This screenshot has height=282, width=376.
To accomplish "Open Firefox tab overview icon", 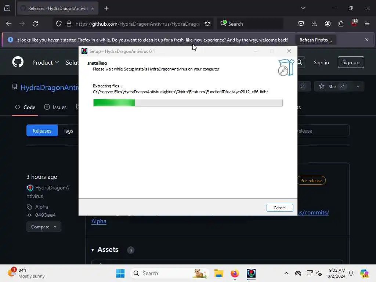I will pyautogui.click(x=7, y=8).
